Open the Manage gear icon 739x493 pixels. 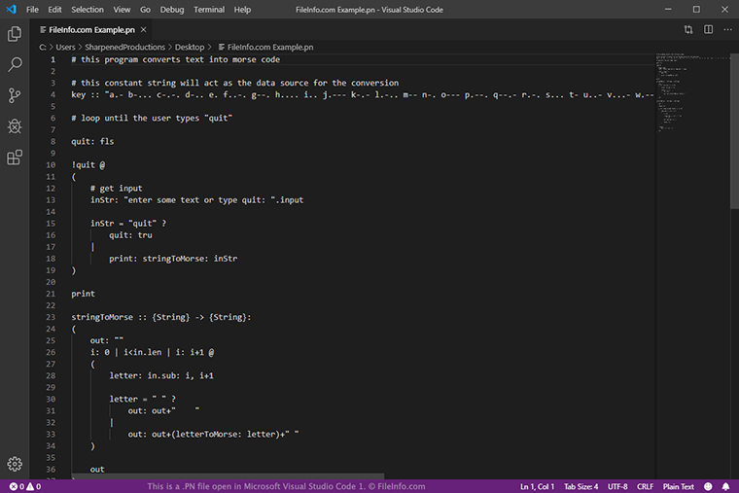pos(15,464)
